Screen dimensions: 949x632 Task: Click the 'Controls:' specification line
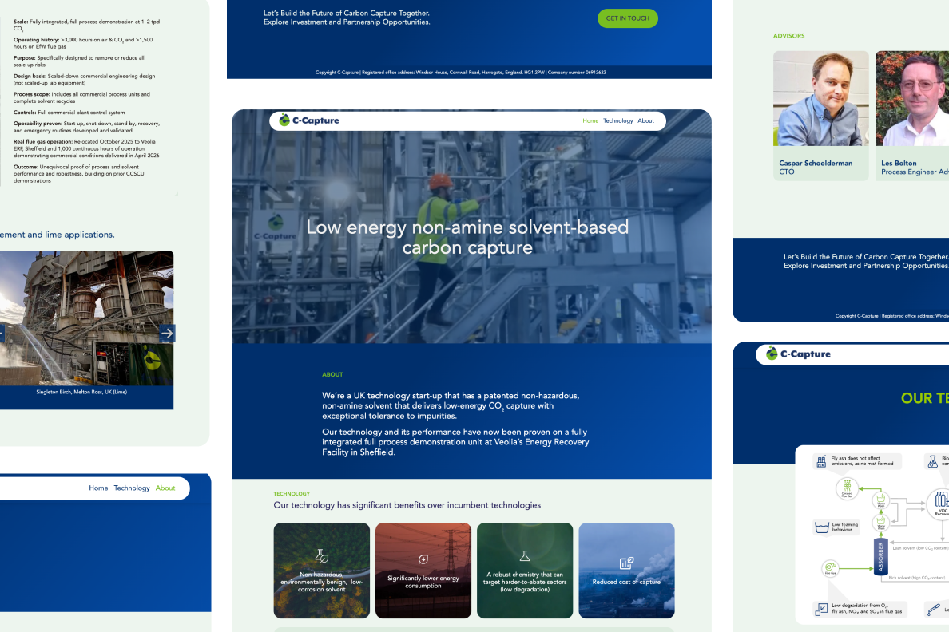click(x=69, y=113)
